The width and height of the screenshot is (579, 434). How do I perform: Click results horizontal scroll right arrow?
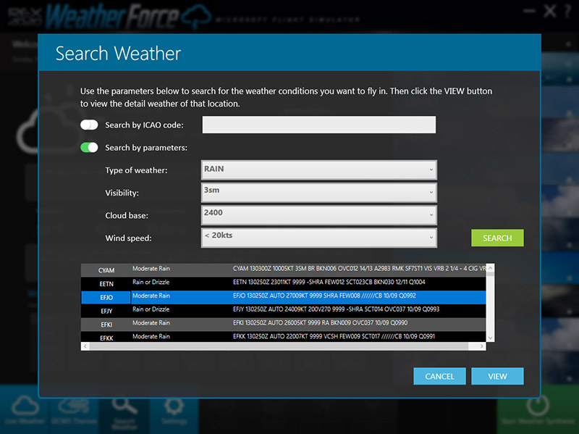point(481,346)
